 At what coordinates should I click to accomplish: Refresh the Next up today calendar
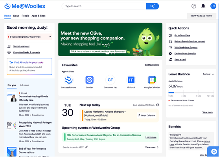tap(157, 105)
